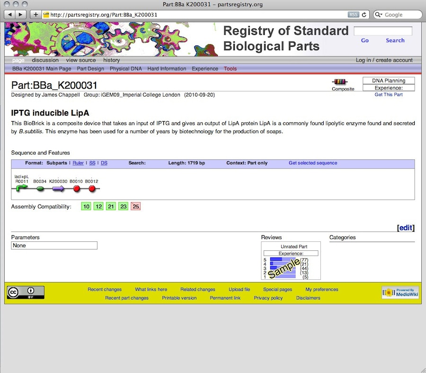Select assembly compatibility box 10
Screen dimensions: 426x373
coord(86,206)
